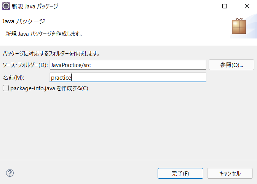257x184 pixels.
Task: Click the 完了(F) finish button
Action: coord(180,173)
